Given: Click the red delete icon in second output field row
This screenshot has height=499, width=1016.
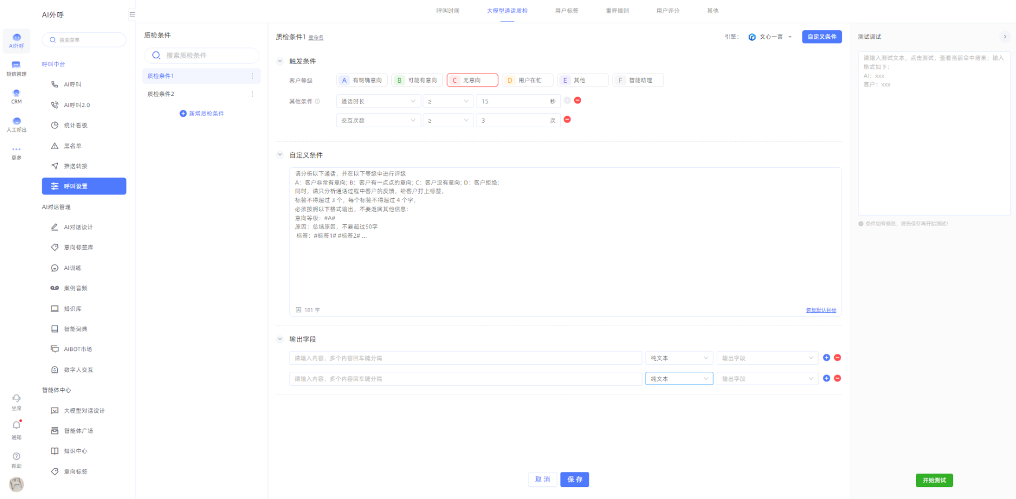Looking at the screenshot, I should 837,378.
